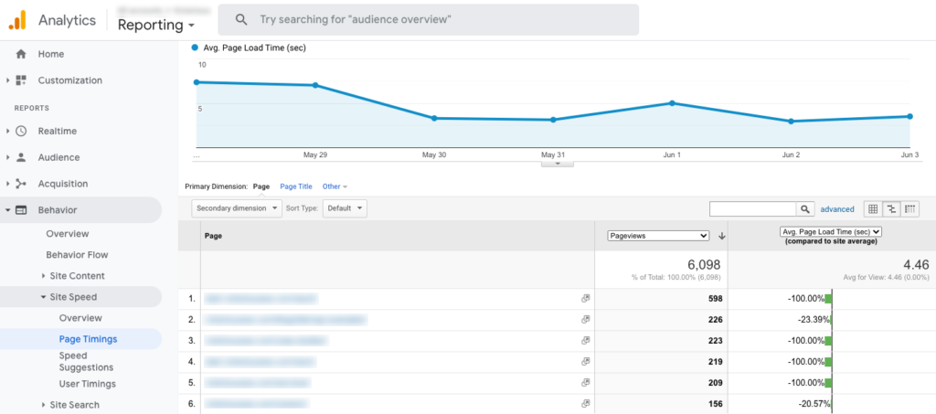Open first row page in new window
Screen dimensions: 936x414
[585, 298]
